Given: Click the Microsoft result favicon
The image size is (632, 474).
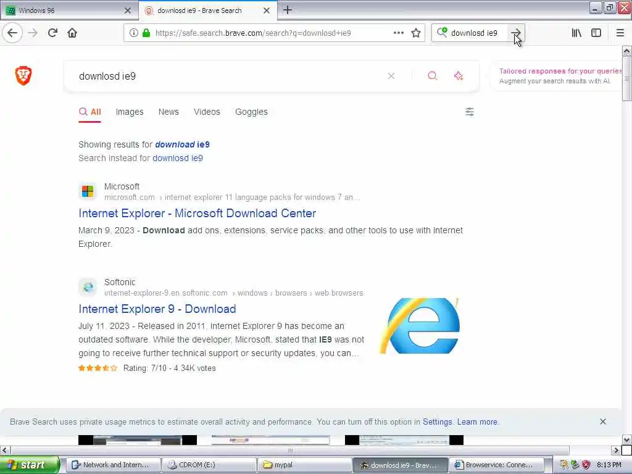Looking at the screenshot, I should pos(88,191).
